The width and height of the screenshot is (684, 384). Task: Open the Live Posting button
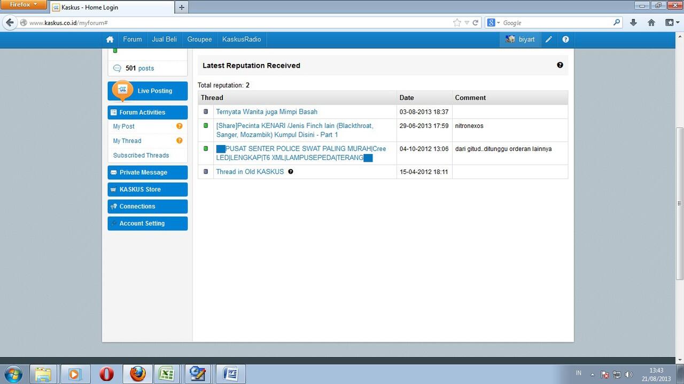147,91
